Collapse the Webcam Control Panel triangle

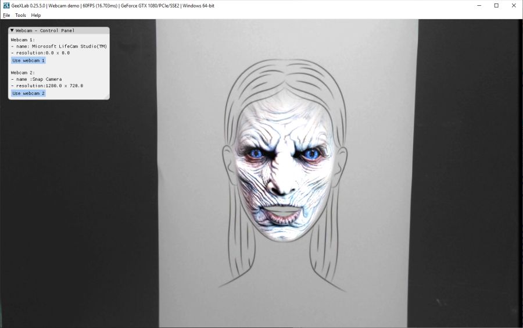pos(12,30)
